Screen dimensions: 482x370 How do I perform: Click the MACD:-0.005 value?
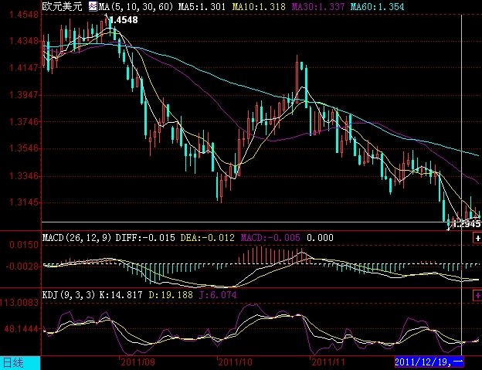(270, 238)
